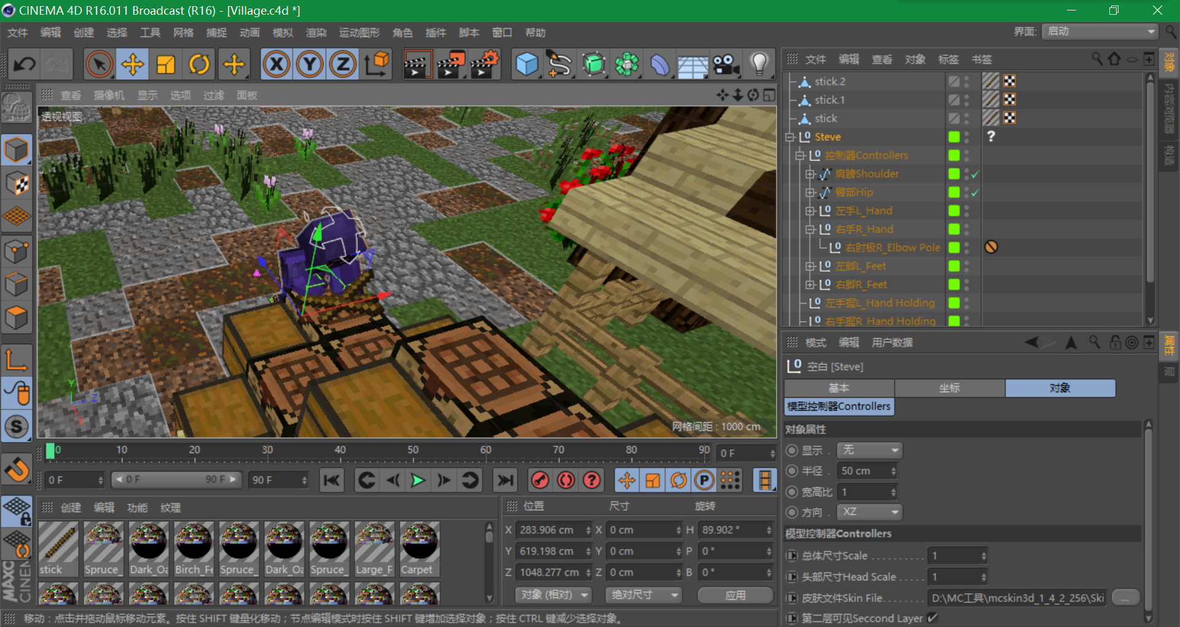Add a light object
The width and height of the screenshot is (1180, 627).
(759, 64)
